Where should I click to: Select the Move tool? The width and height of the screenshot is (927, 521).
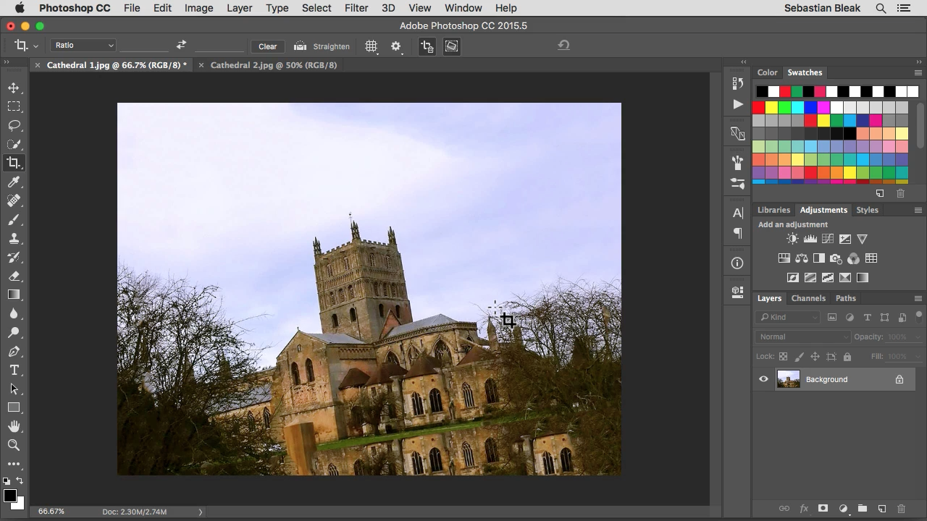[14, 88]
